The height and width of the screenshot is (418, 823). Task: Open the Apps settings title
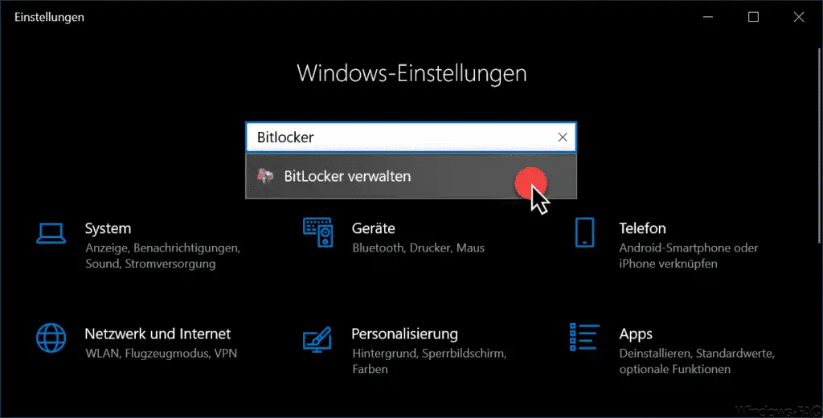click(x=636, y=334)
